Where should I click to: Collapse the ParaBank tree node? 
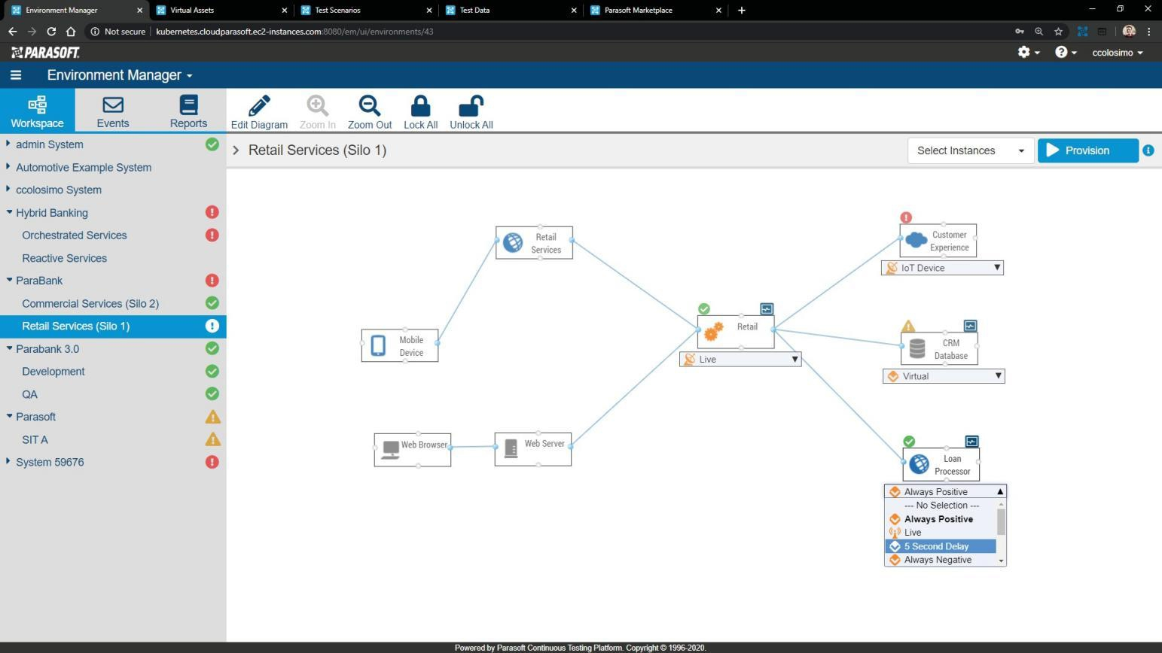point(9,280)
